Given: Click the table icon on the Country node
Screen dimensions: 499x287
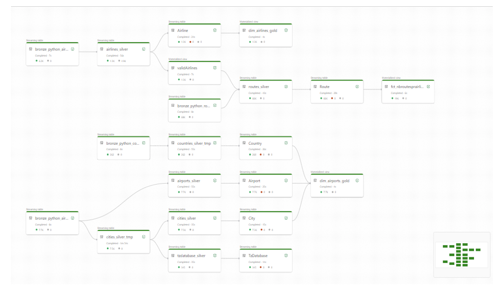Looking at the screenshot, I should pos(244,143).
